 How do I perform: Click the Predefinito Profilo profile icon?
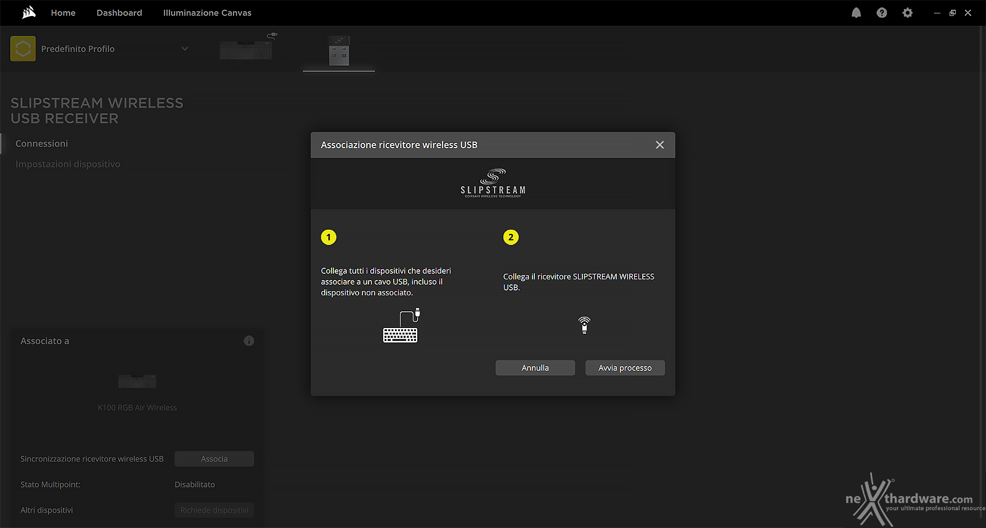point(23,49)
